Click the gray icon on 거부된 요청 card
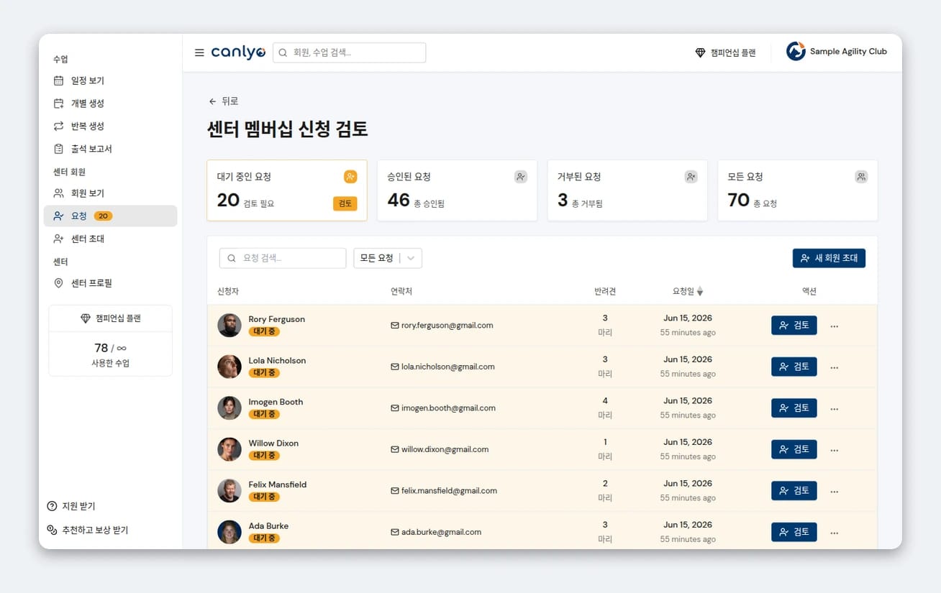The height and width of the screenshot is (593, 941). [x=691, y=176]
